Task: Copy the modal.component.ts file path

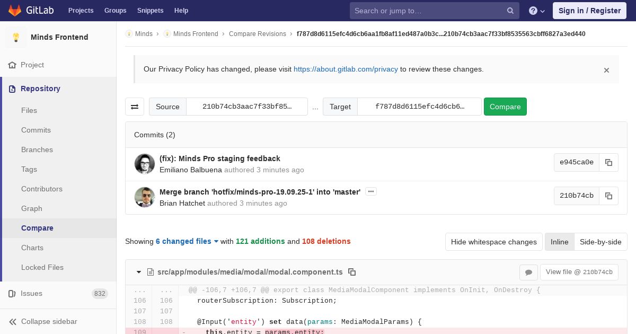Action: [x=352, y=272]
